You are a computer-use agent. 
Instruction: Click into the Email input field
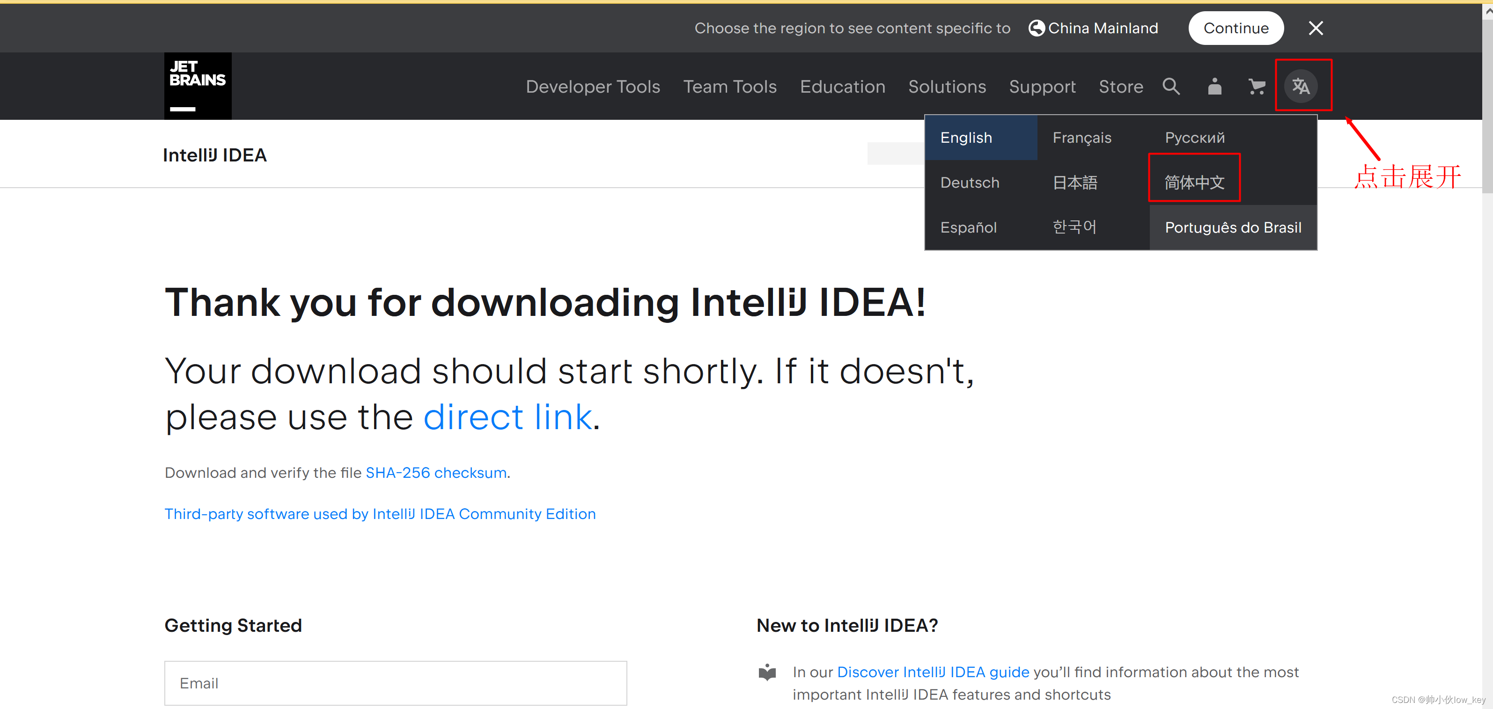[x=395, y=683]
